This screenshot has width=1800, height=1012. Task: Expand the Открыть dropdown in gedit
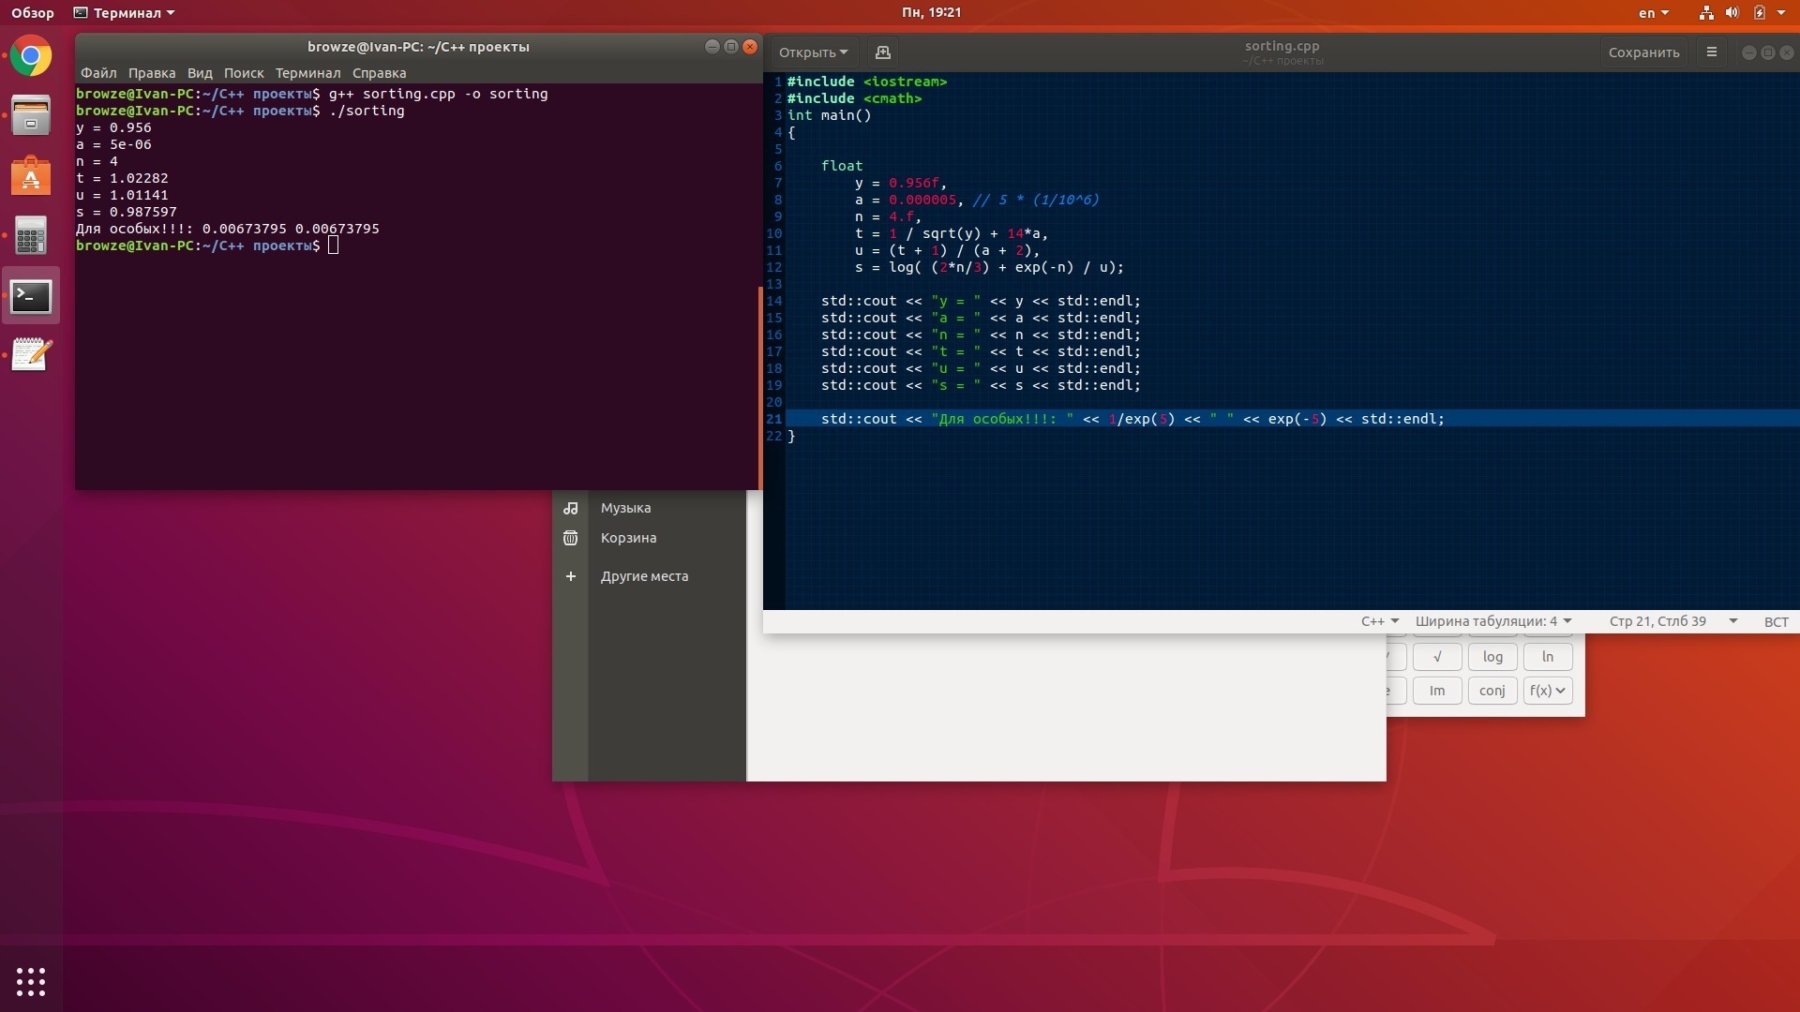click(813, 52)
